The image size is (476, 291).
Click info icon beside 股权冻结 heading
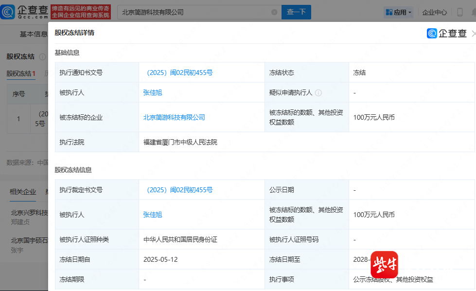click(42, 57)
